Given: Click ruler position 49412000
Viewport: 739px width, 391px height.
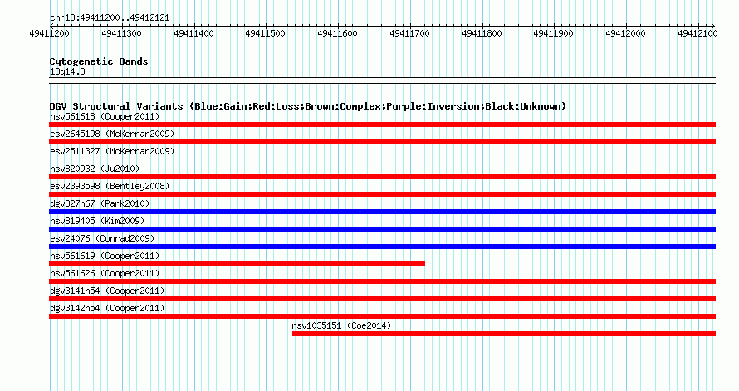Looking at the screenshot, I should tap(625, 33).
